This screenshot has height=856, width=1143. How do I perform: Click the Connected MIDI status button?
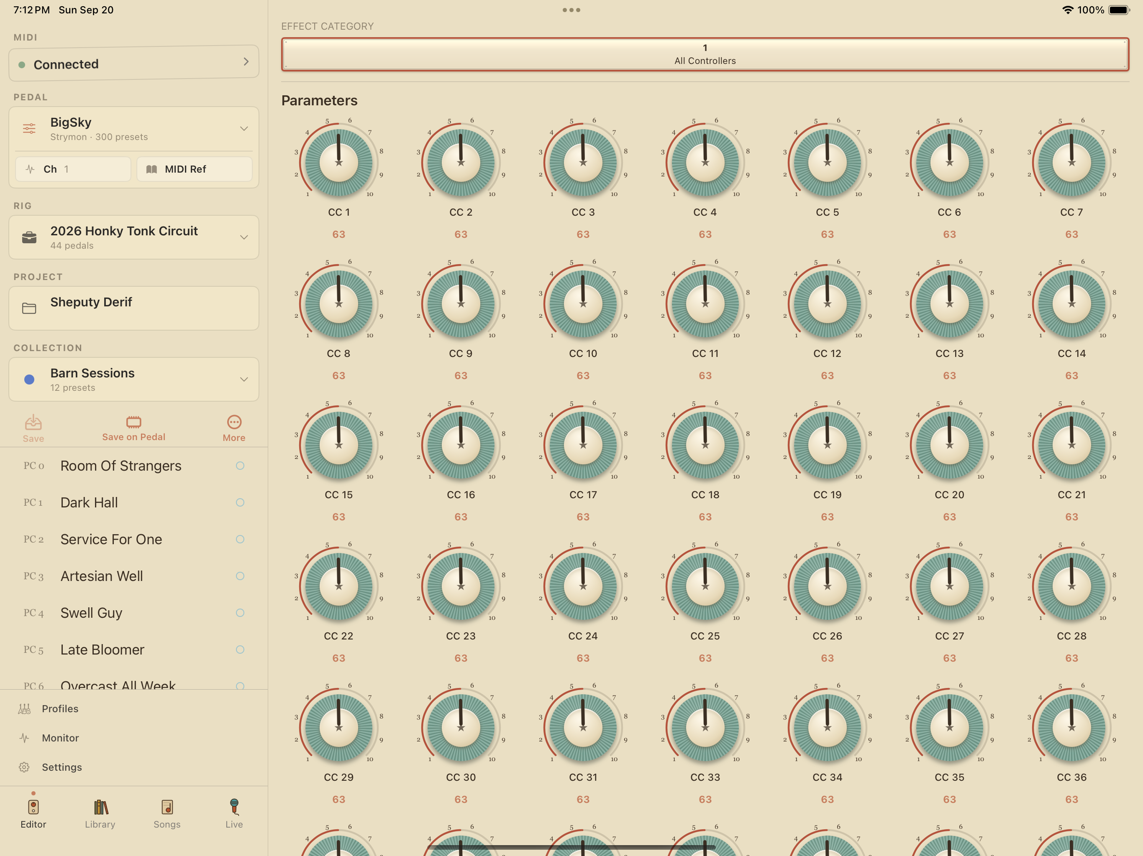tap(134, 62)
